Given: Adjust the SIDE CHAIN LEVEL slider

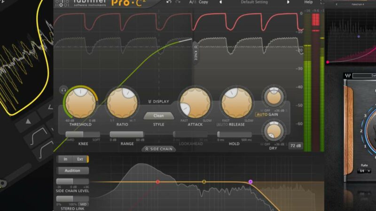Looking at the screenshot, I should (x=73, y=181).
